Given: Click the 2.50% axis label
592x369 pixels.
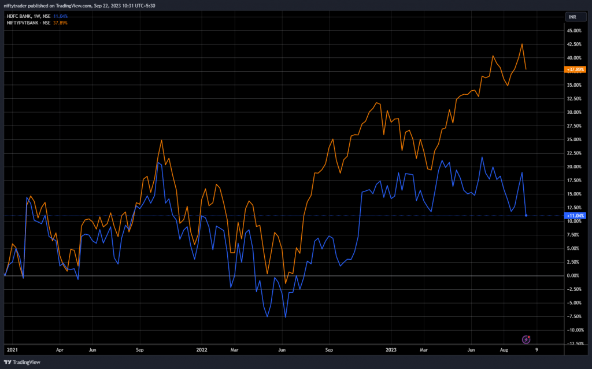Looking at the screenshot, I should [573, 262].
